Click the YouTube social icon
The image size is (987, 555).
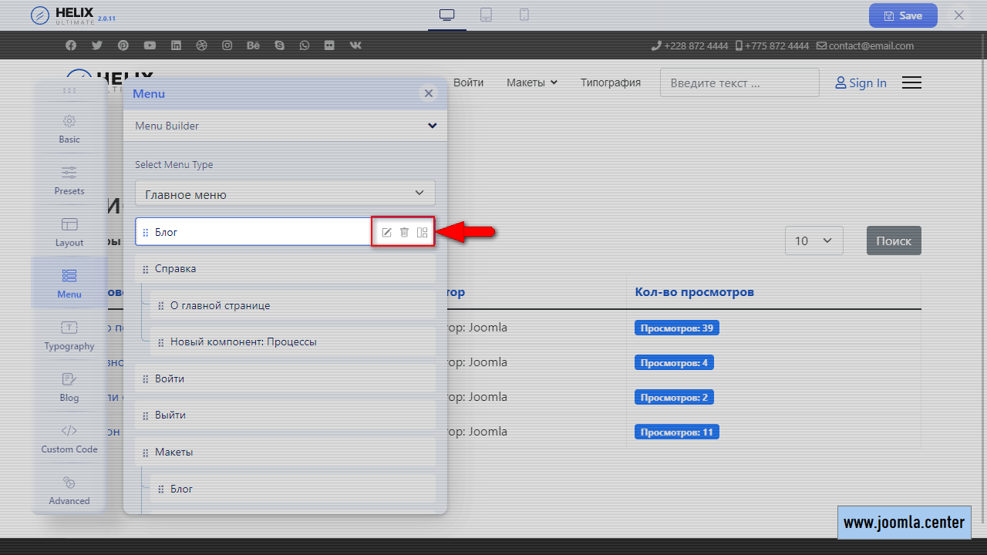point(150,45)
